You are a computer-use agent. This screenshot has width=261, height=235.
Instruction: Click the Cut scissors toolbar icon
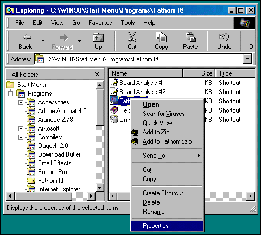(x=132, y=37)
